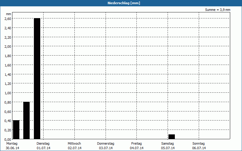Image resolution: width=242 pixels, height=151 pixels.
Task: Click the 0,80 mm Monday bar
Action: 26,120
